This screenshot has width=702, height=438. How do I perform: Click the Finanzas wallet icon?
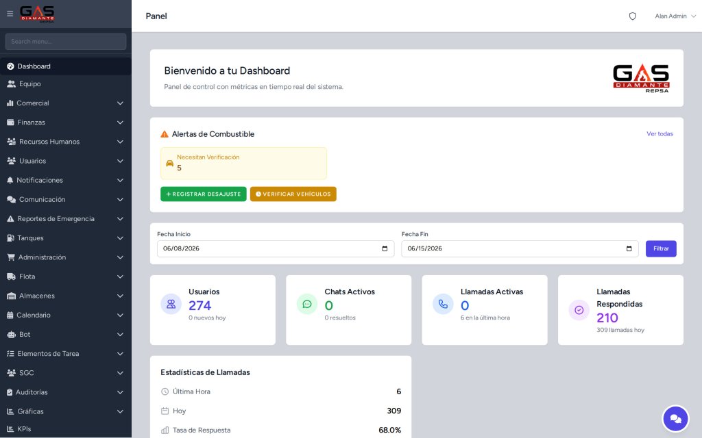[10, 122]
